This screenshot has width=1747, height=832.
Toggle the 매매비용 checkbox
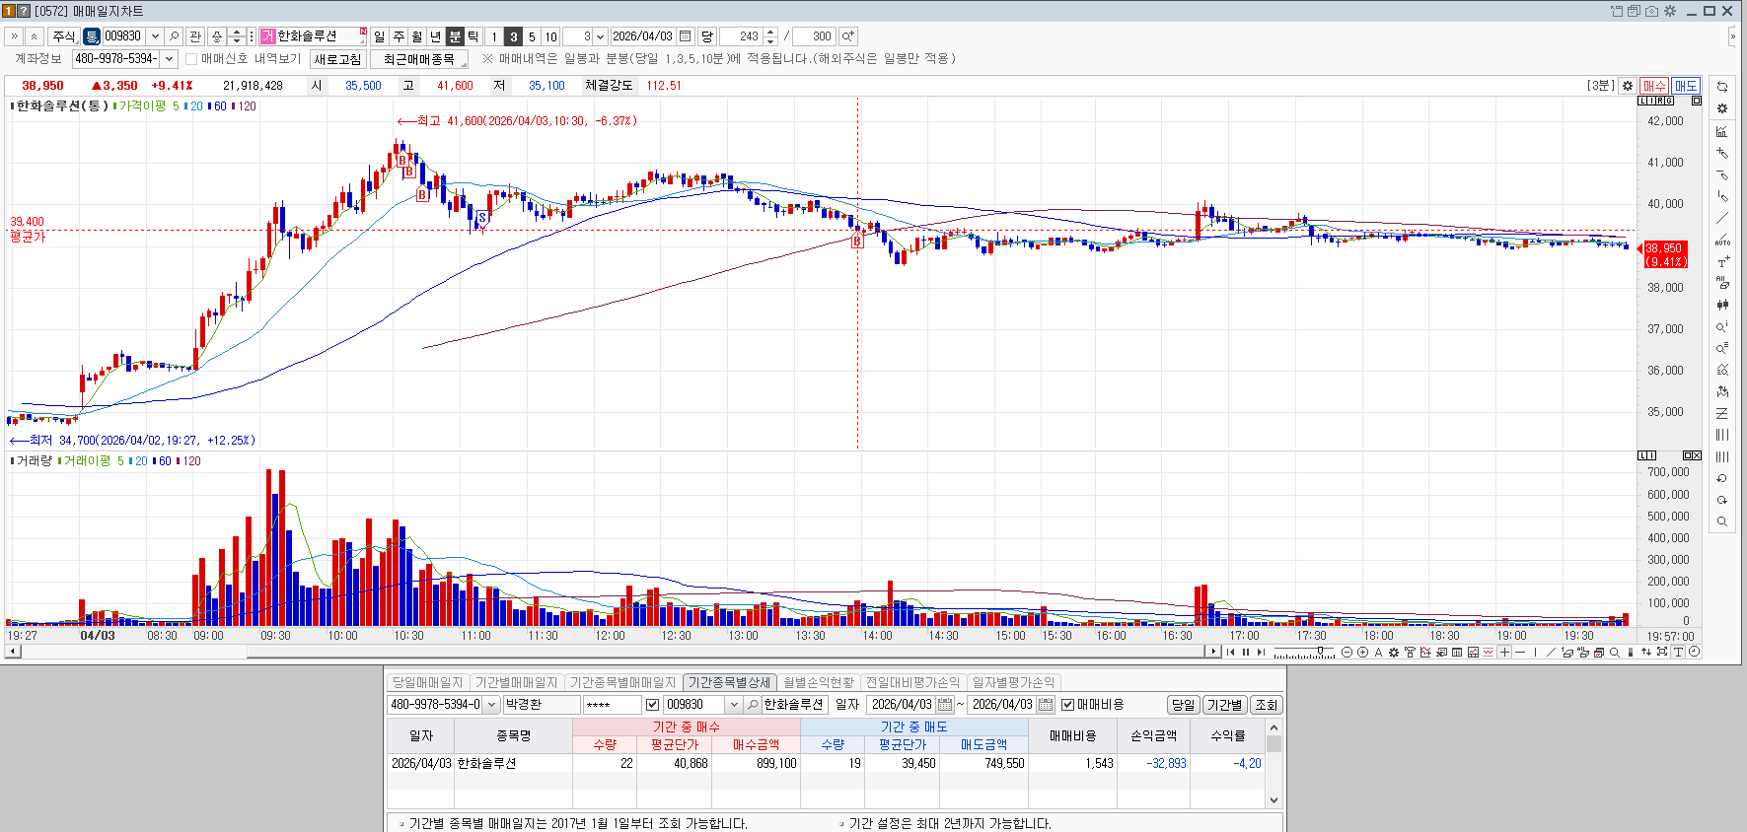1067,705
